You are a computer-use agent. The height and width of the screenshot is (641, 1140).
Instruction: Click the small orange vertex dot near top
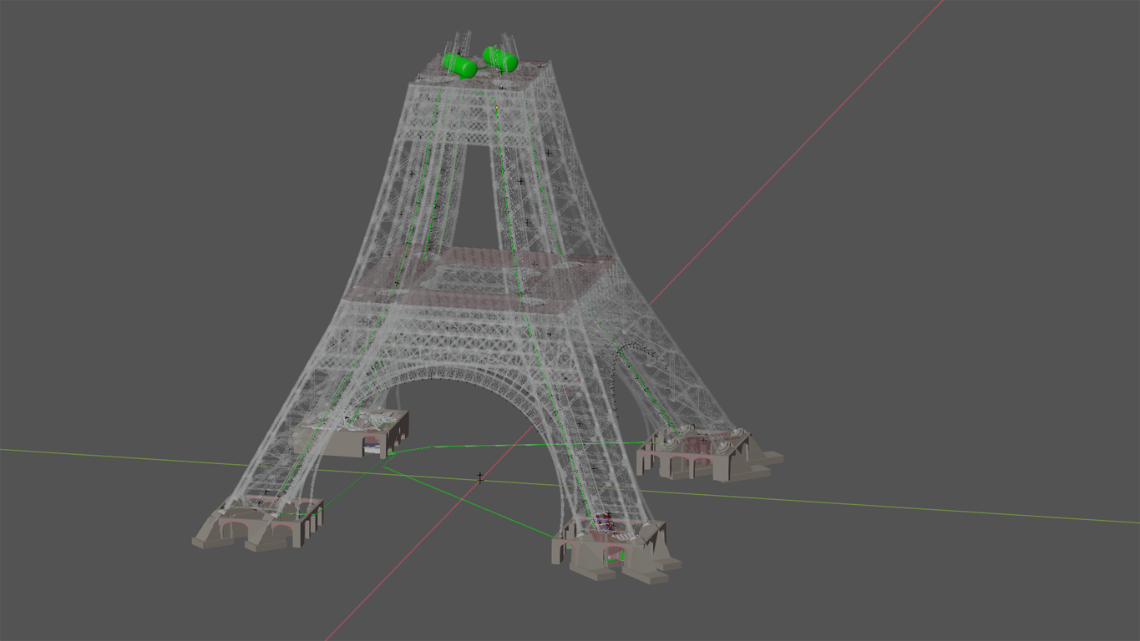pos(496,107)
